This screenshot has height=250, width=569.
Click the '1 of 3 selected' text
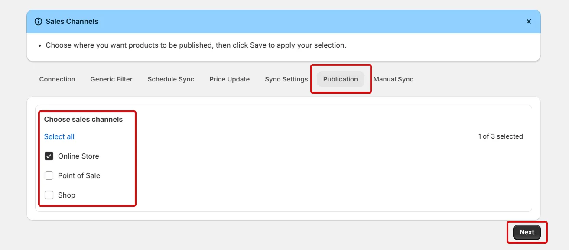pos(501,136)
